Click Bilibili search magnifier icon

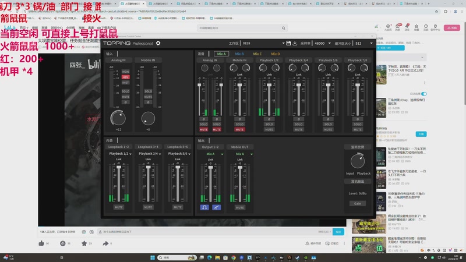click(283, 28)
